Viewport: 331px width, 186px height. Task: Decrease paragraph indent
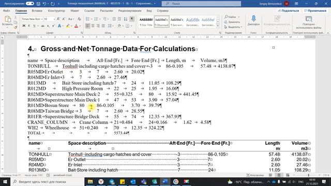(x=114, y=19)
